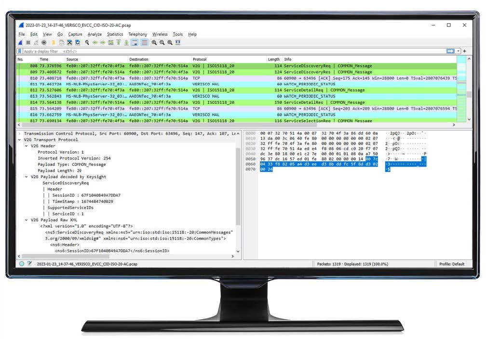
Task: Click the stop capture square icon
Action: pyautogui.click(x=28, y=42)
